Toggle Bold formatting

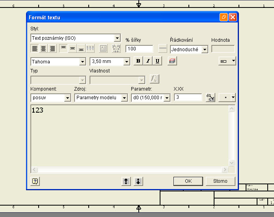click(138, 61)
